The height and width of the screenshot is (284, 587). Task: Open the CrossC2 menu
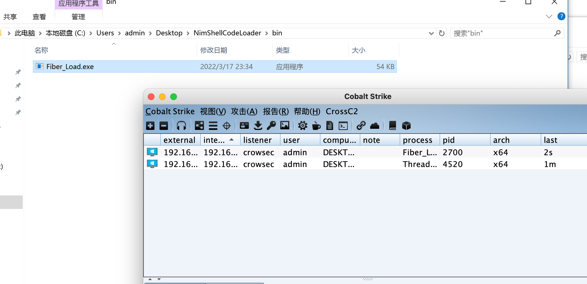click(342, 111)
